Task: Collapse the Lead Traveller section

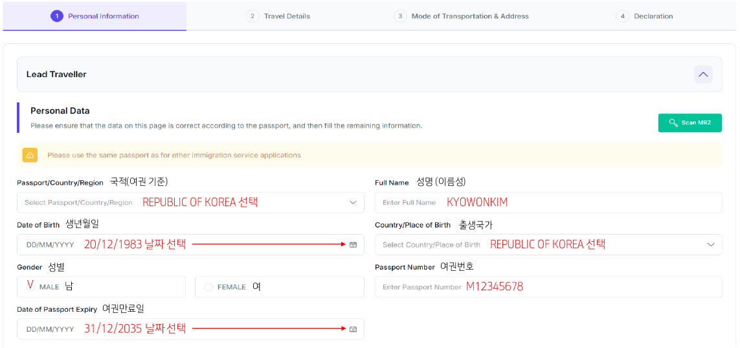Action: (x=703, y=75)
